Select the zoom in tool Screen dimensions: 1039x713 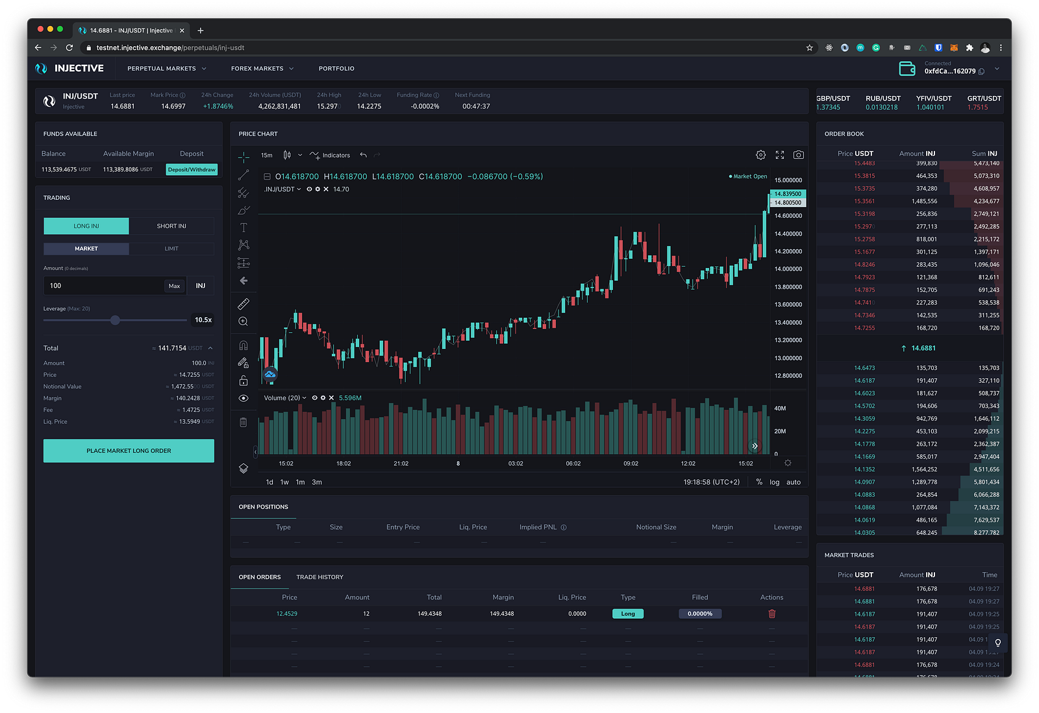coord(244,321)
